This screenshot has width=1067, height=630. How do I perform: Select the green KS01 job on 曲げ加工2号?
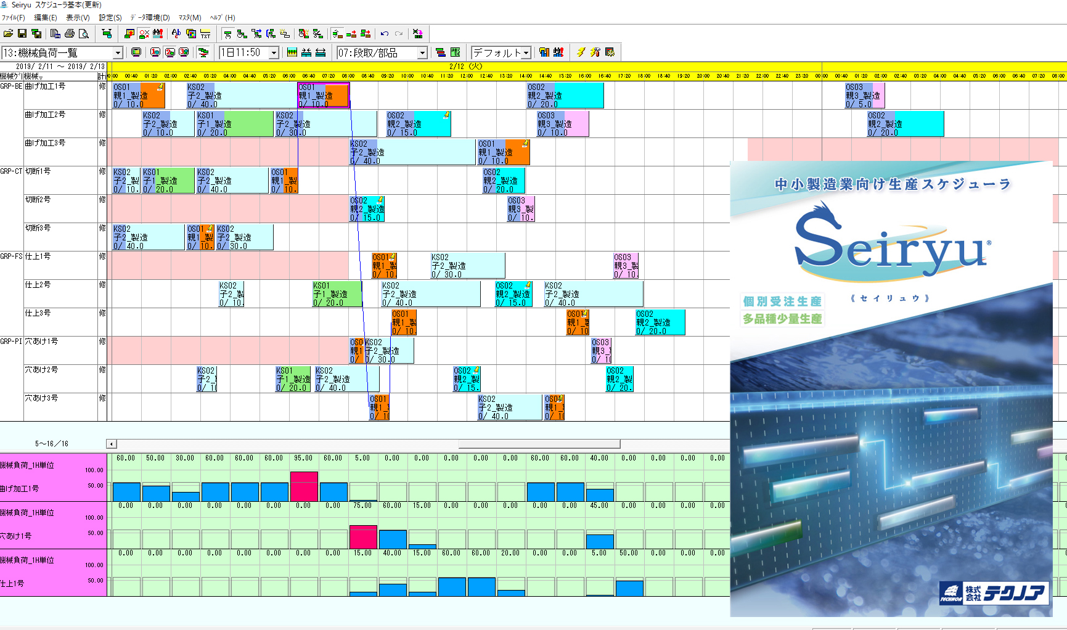235,124
